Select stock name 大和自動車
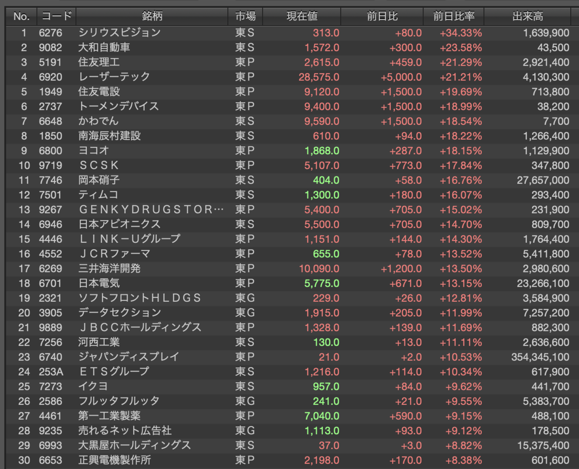The width and height of the screenshot is (579, 469). [x=104, y=48]
